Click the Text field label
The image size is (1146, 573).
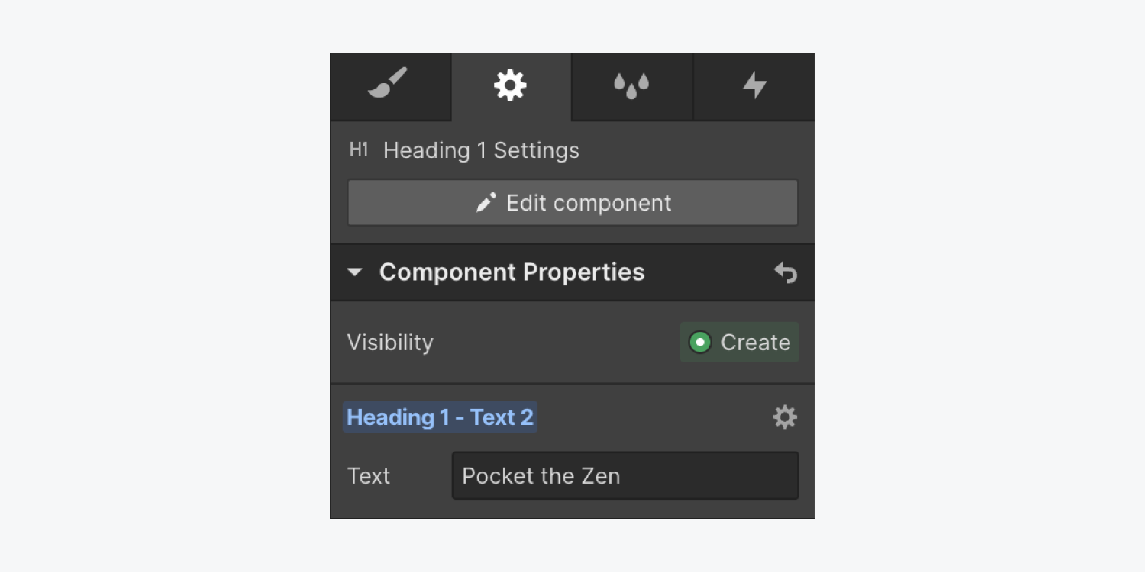[369, 476]
